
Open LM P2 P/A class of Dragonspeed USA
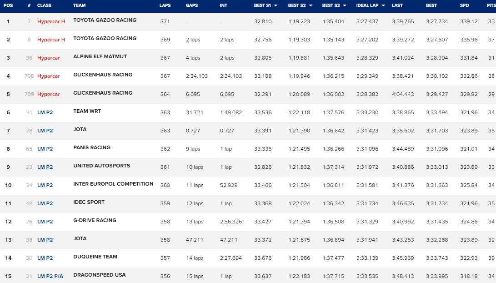coord(50,276)
